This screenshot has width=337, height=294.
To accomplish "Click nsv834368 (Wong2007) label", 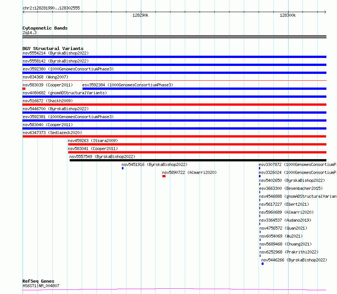I will point(45,77).
